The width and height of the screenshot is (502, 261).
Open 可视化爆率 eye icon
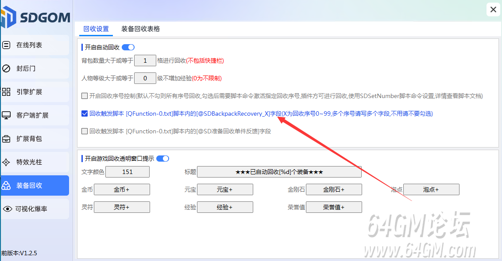tap(7, 209)
